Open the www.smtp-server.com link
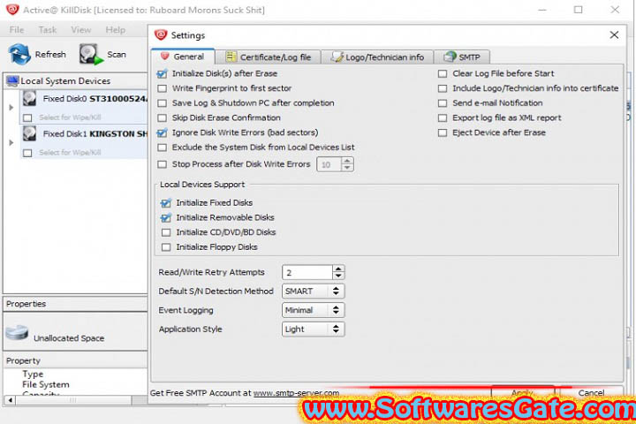The image size is (636, 424). [x=296, y=393]
